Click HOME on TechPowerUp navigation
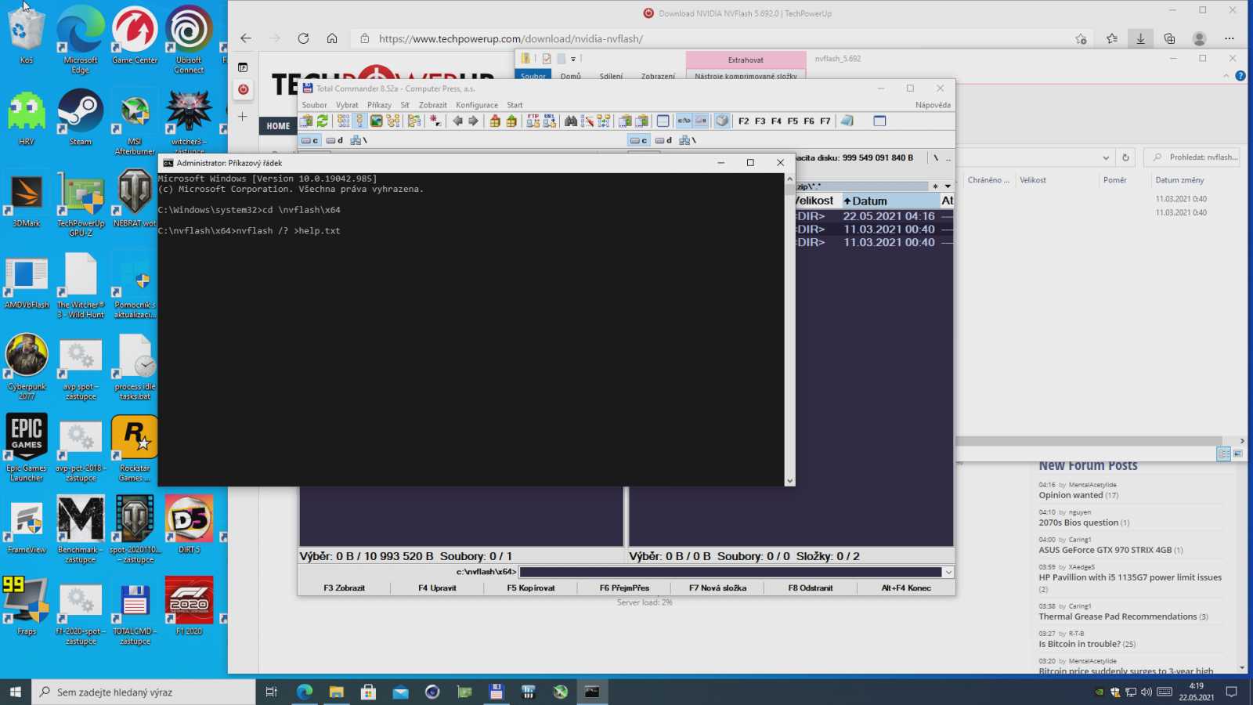Screen dimensions: 1253x705 278,125
